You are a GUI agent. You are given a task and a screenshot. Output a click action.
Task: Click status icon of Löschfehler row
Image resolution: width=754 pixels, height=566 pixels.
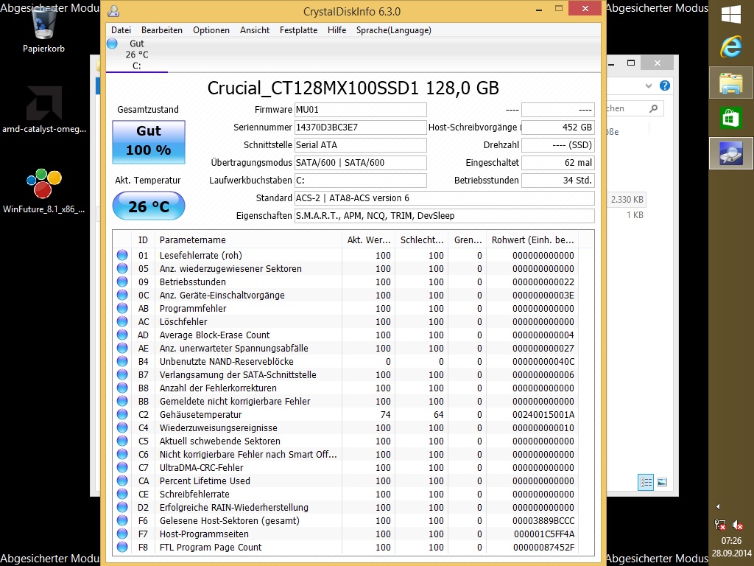tap(122, 321)
